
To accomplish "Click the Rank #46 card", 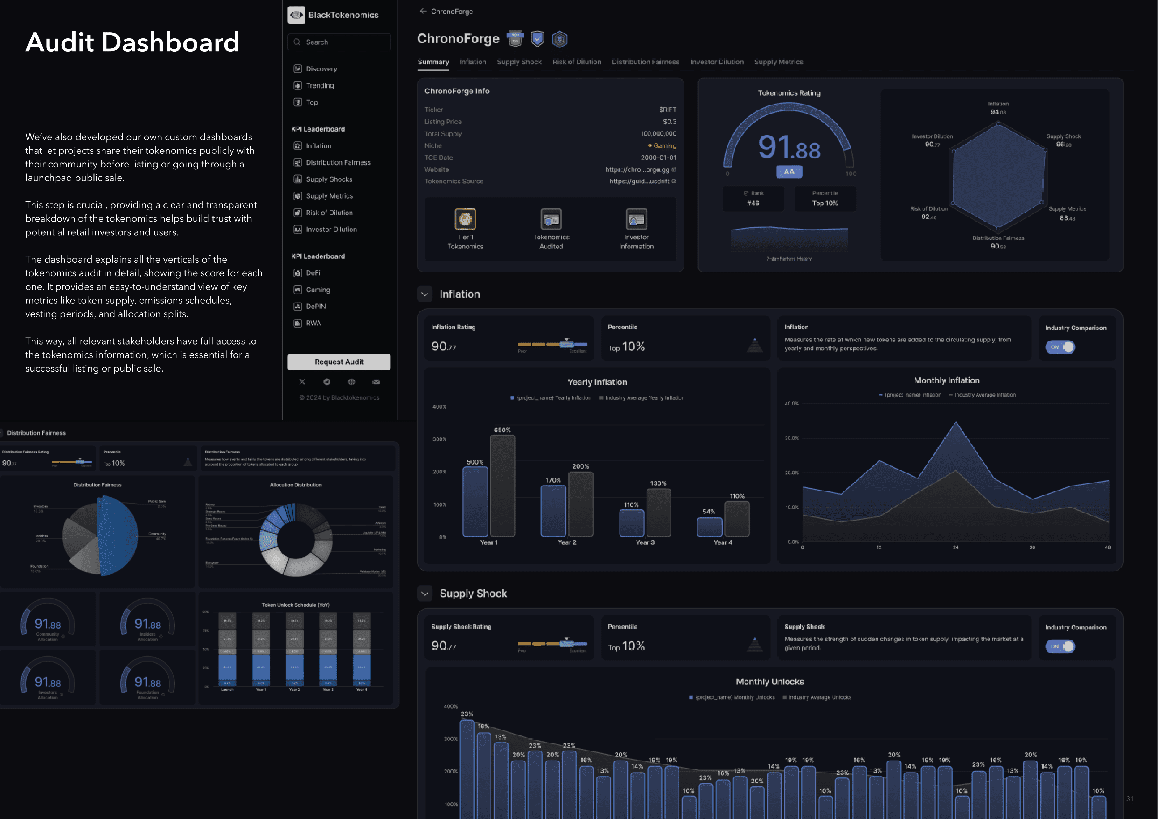I will click(x=753, y=198).
